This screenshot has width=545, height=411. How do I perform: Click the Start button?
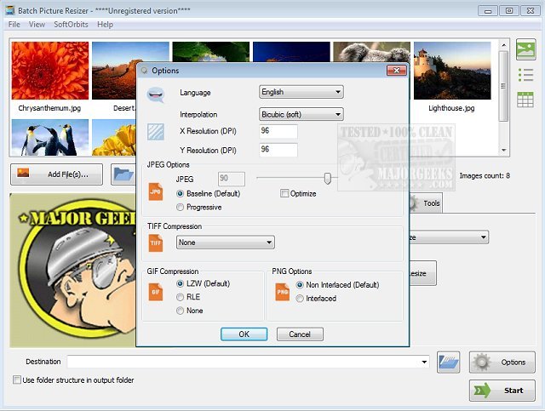coord(502,391)
